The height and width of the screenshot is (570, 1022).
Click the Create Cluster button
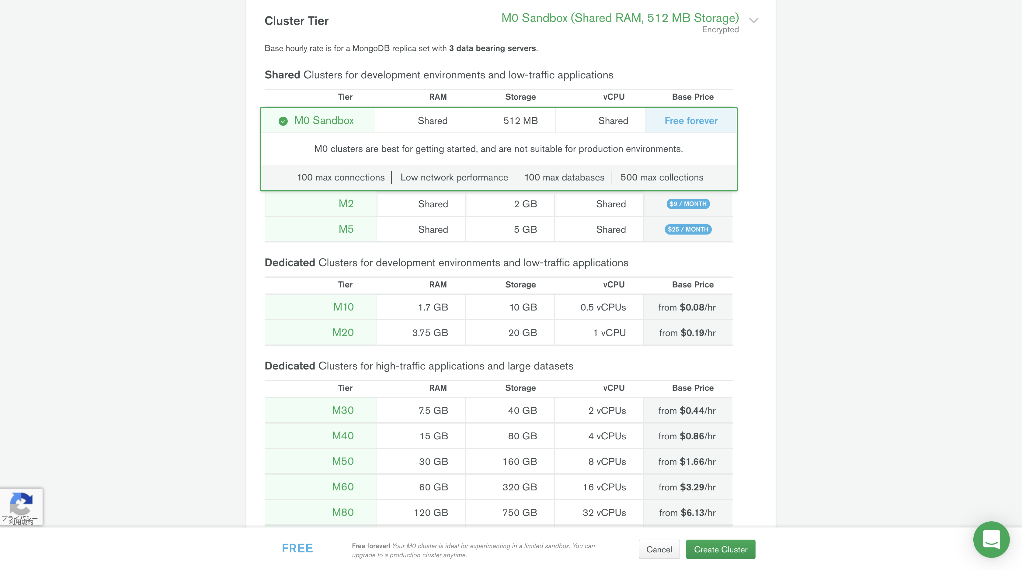coord(721,549)
